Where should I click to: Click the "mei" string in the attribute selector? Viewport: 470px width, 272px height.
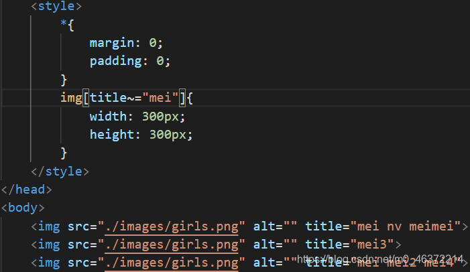pos(160,98)
